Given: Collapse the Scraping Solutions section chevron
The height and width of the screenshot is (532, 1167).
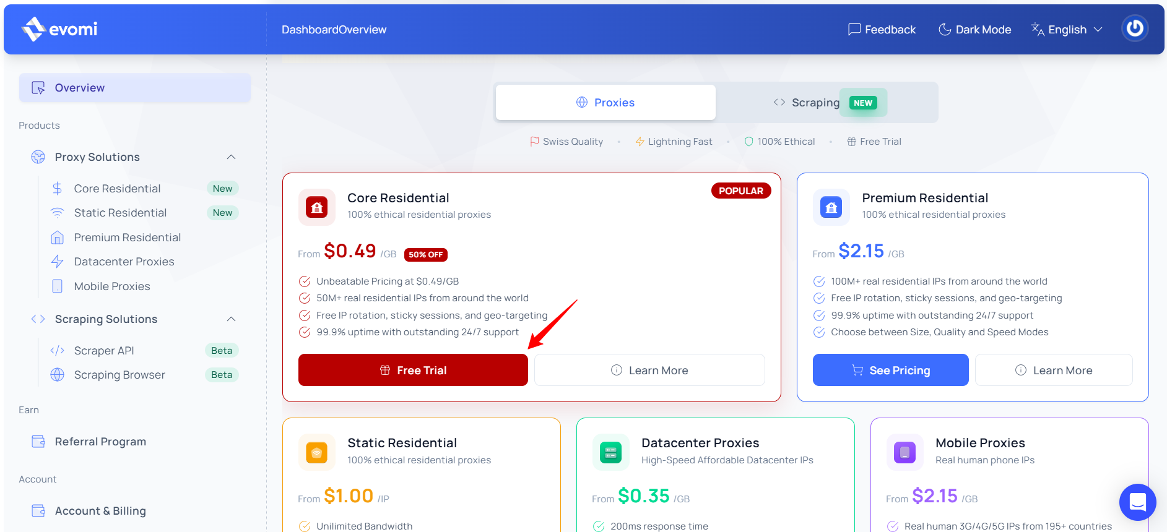Looking at the screenshot, I should tap(231, 319).
